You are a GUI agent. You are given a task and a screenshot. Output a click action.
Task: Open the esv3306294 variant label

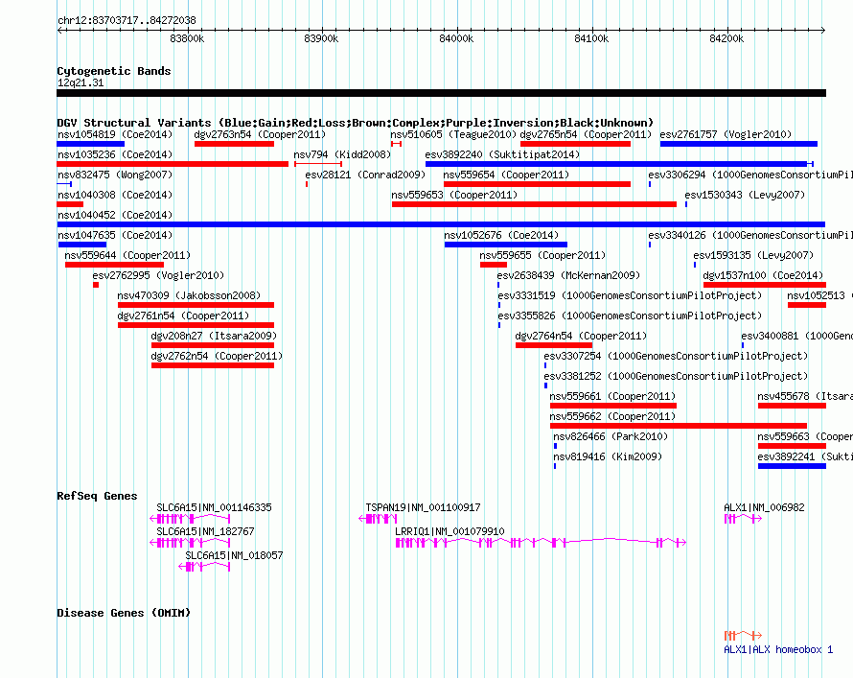click(x=750, y=175)
